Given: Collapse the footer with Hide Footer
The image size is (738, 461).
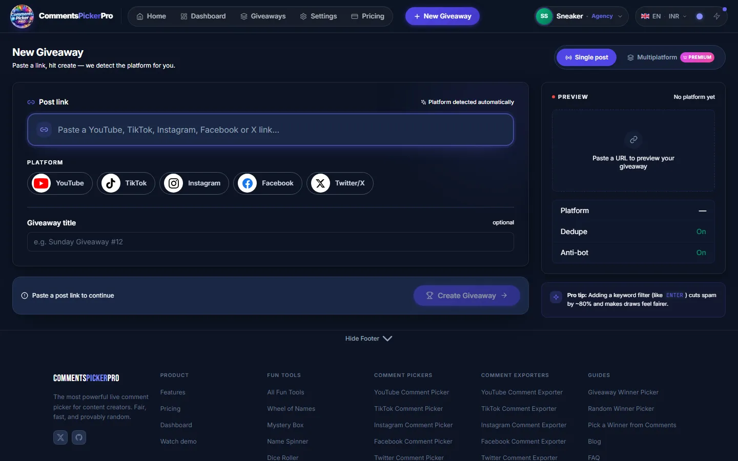Looking at the screenshot, I should click(368, 339).
